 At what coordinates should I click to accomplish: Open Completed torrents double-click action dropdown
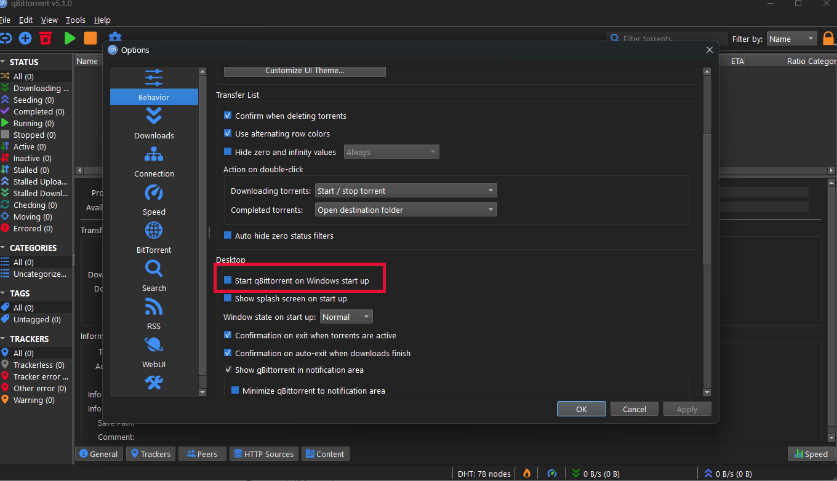406,210
